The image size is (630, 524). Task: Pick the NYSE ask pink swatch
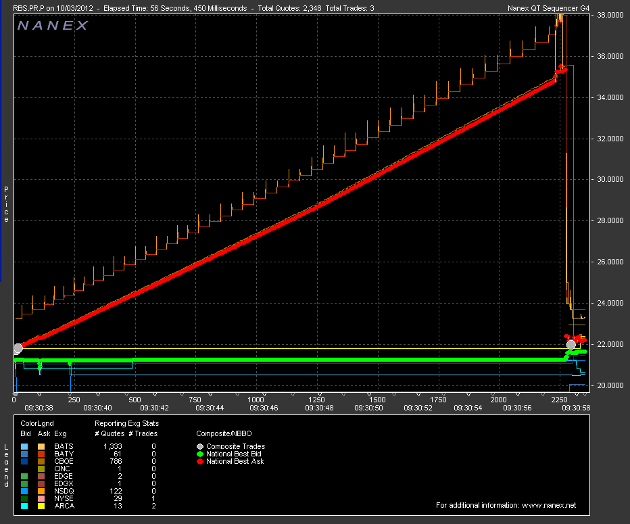[x=41, y=499]
